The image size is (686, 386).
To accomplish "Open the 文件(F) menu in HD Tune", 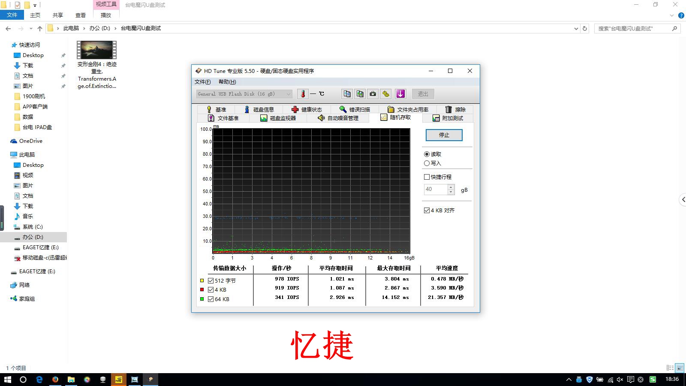I will (x=203, y=82).
